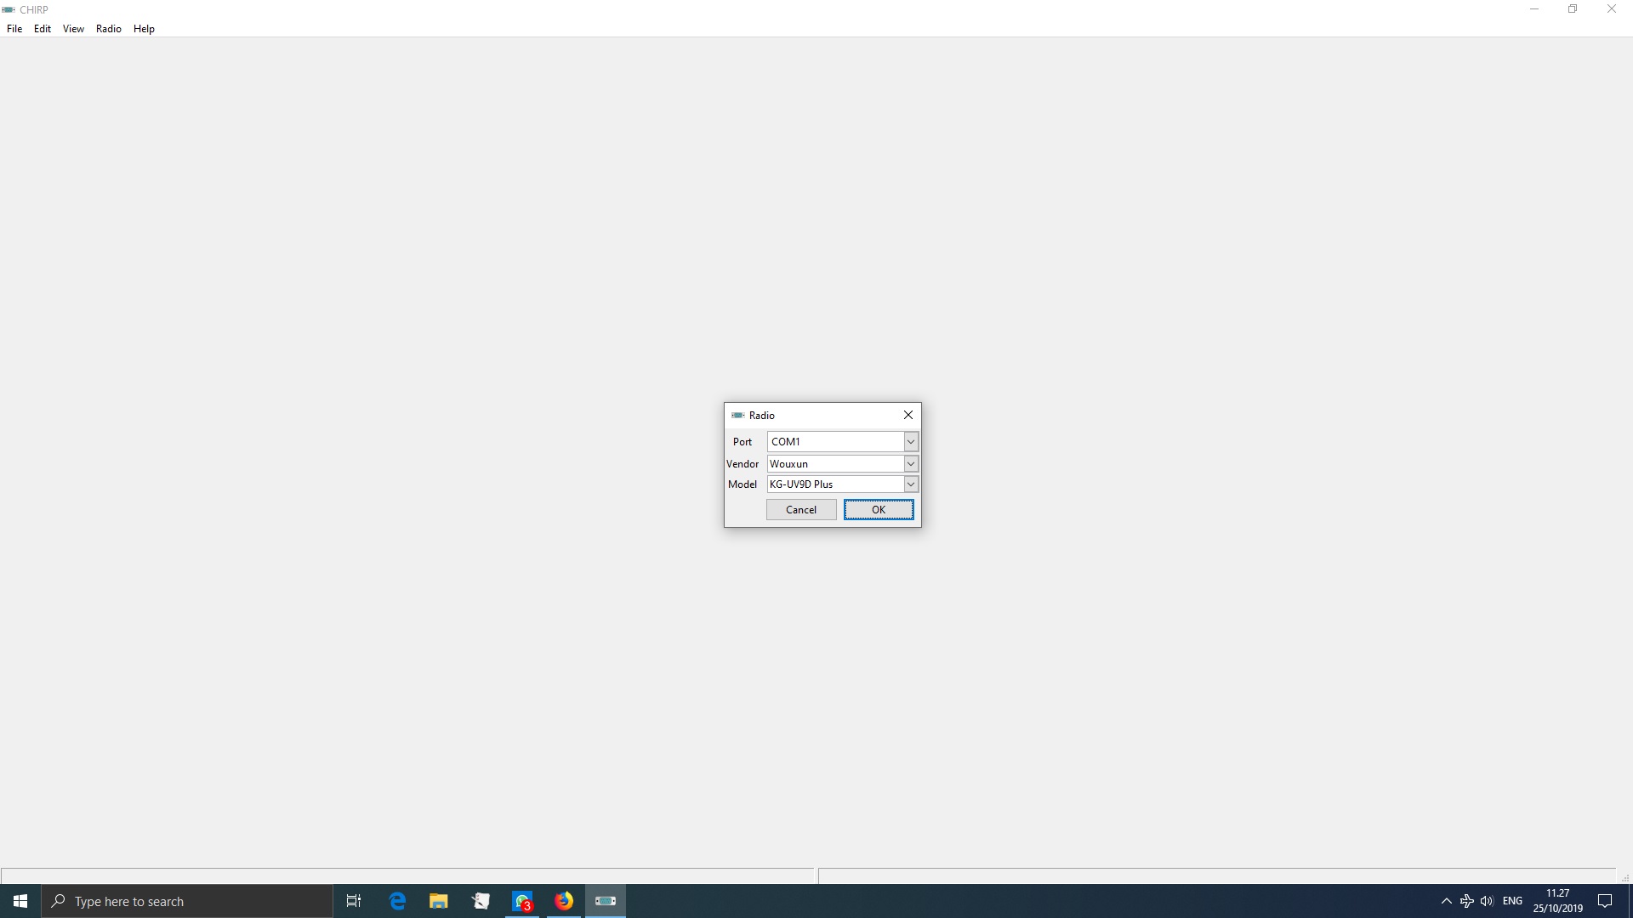Click the taskbar search box
Viewport: 1633px width, 918px height.
(187, 901)
